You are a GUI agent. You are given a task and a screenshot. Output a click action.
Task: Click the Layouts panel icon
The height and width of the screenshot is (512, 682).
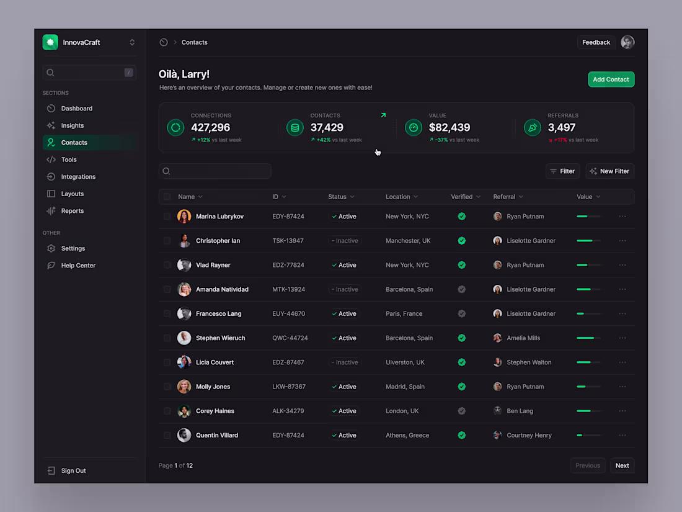(x=51, y=194)
